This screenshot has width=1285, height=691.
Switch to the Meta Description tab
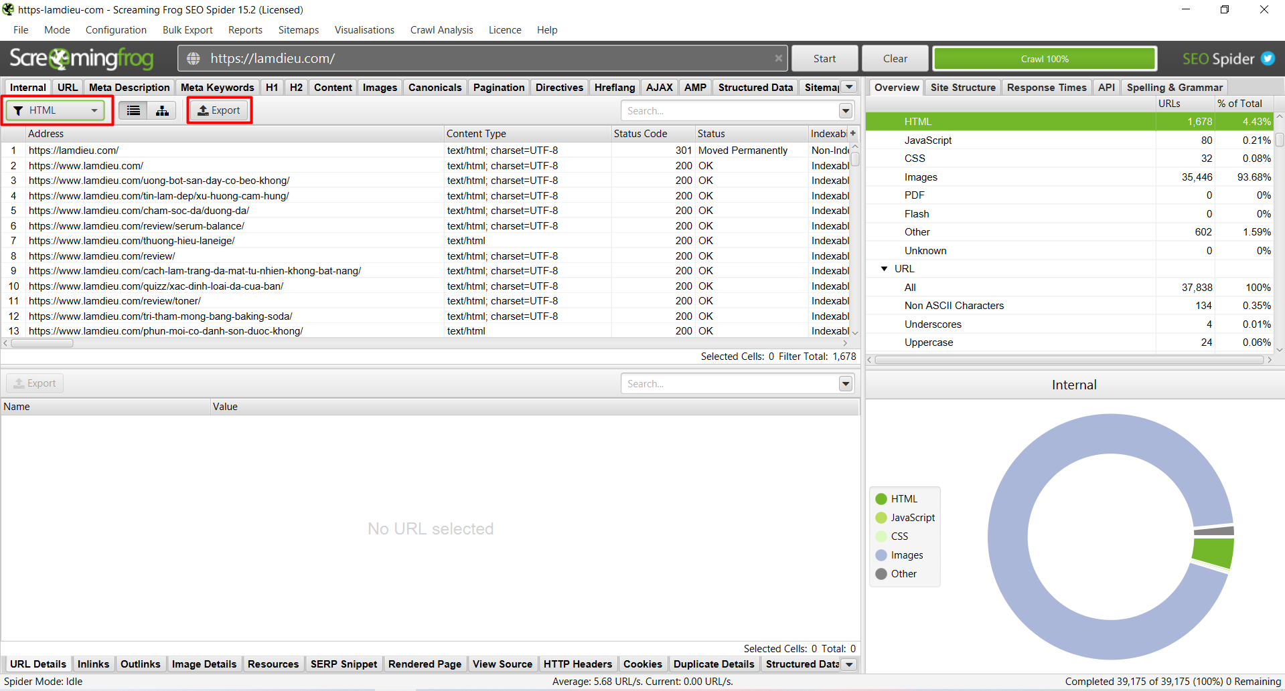pyautogui.click(x=129, y=87)
